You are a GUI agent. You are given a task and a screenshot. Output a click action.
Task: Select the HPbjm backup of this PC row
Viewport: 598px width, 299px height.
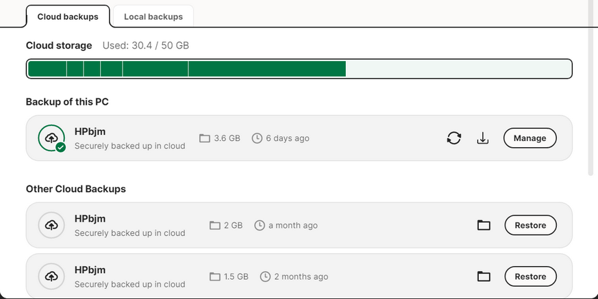pos(299,138)
